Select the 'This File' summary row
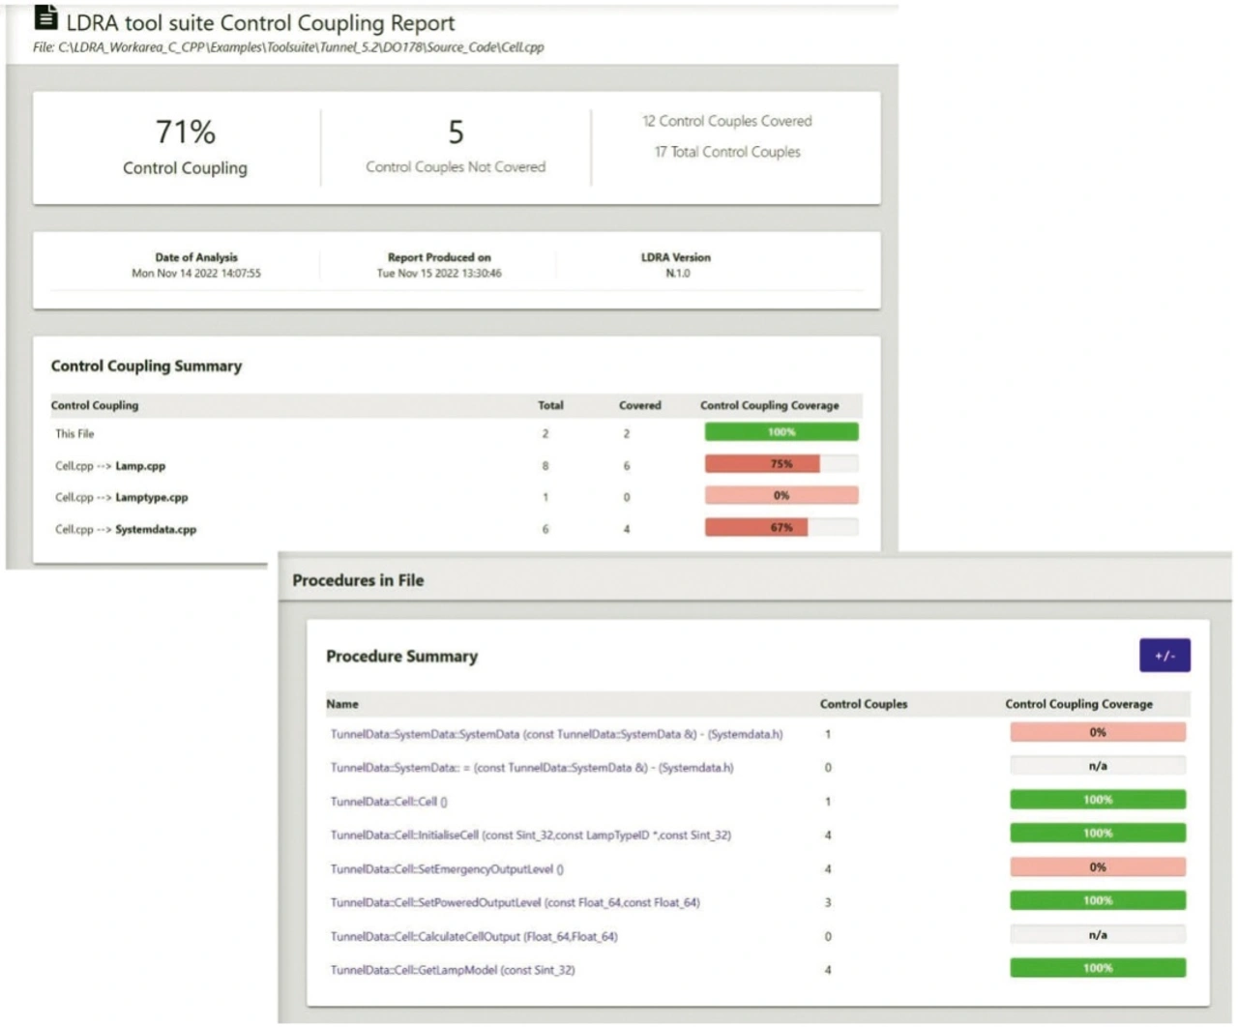The width and height of the screenshot is (1238, 1027). tap(74, 434)
